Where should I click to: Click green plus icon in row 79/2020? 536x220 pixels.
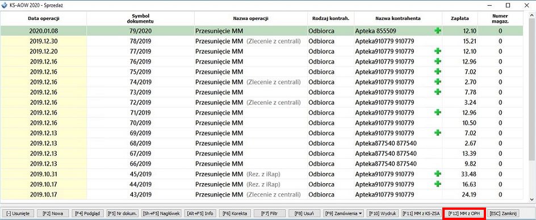click(438, 31)
